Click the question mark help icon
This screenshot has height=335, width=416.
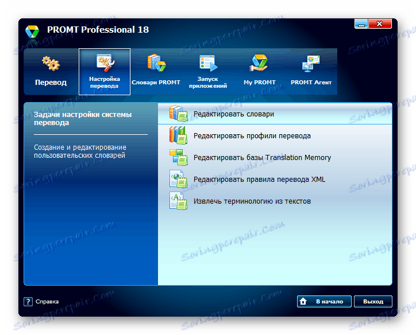(28, 301)
